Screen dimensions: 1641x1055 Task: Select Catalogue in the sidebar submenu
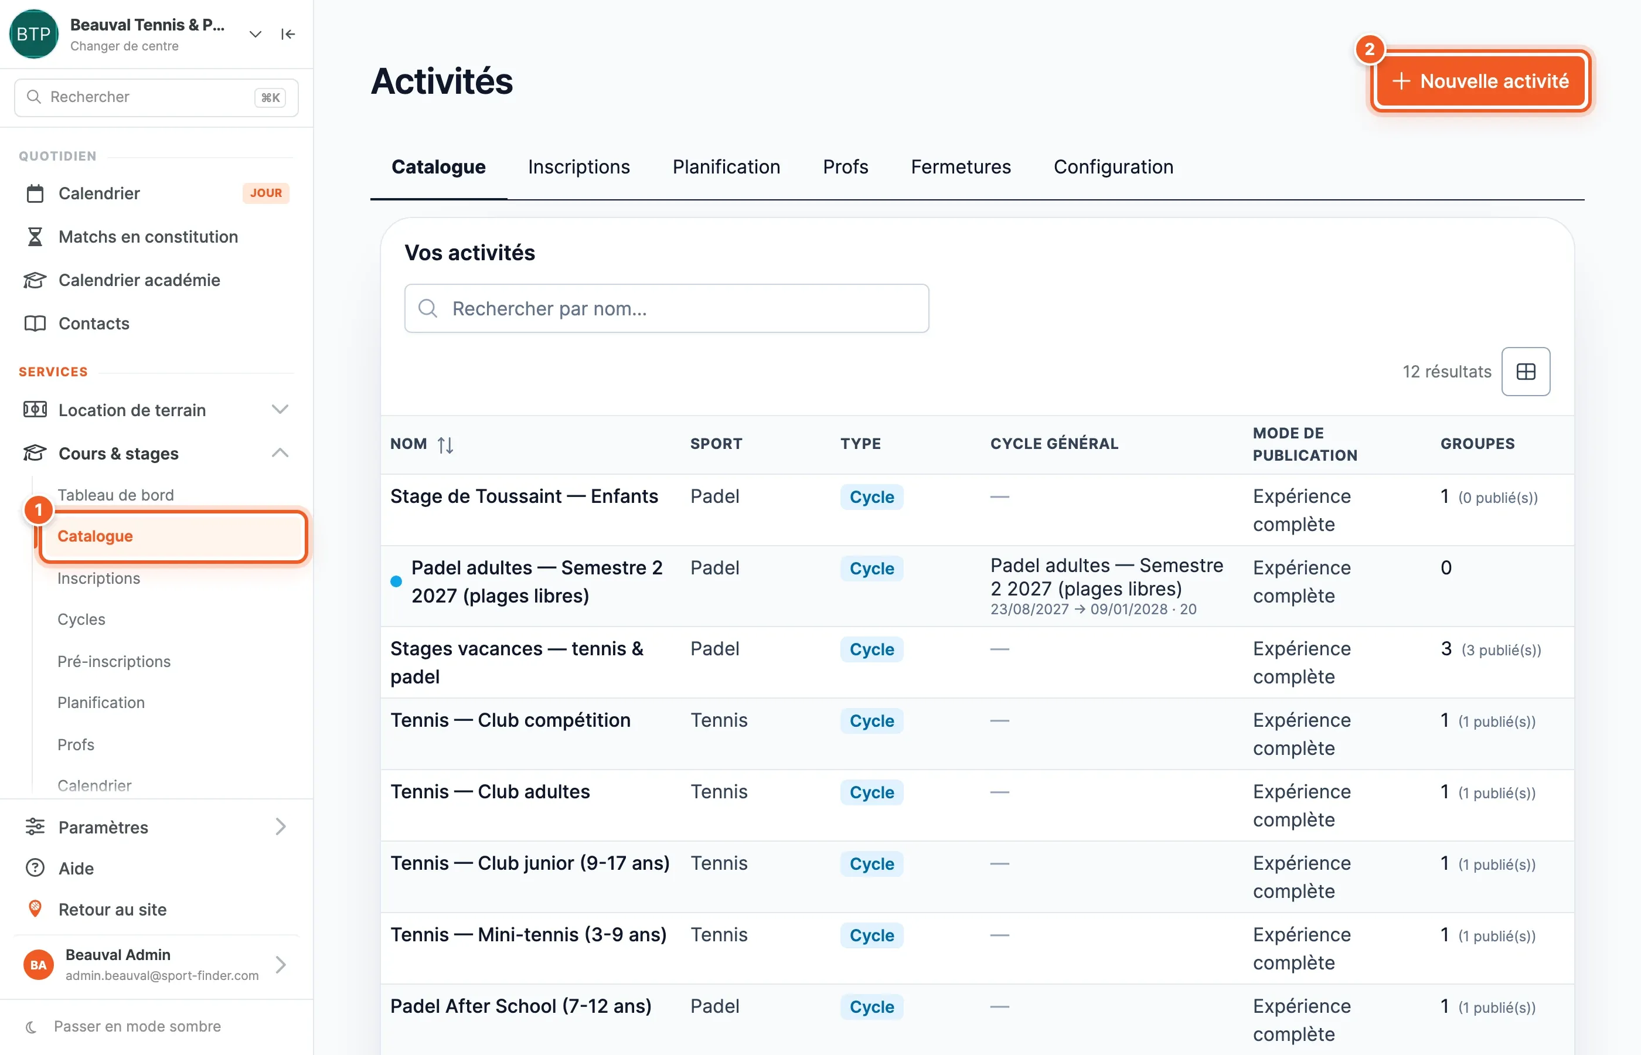tap(172, 536)
